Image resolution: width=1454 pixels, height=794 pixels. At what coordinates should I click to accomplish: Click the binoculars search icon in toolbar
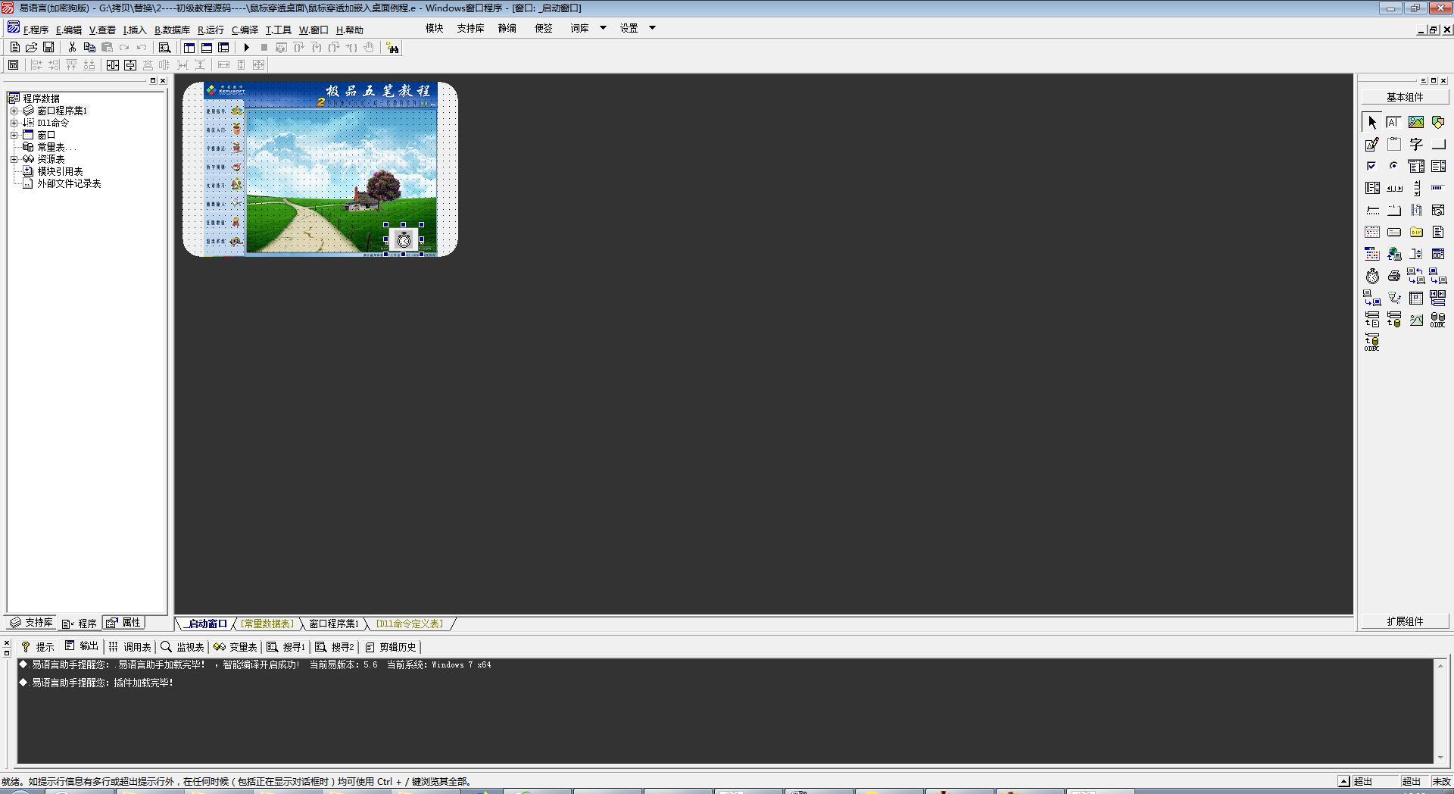coord(392,48)
